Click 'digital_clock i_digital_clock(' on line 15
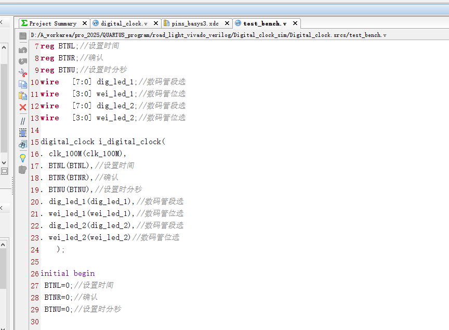The height and width of the screenshot is (330, 449). [103, 142]
